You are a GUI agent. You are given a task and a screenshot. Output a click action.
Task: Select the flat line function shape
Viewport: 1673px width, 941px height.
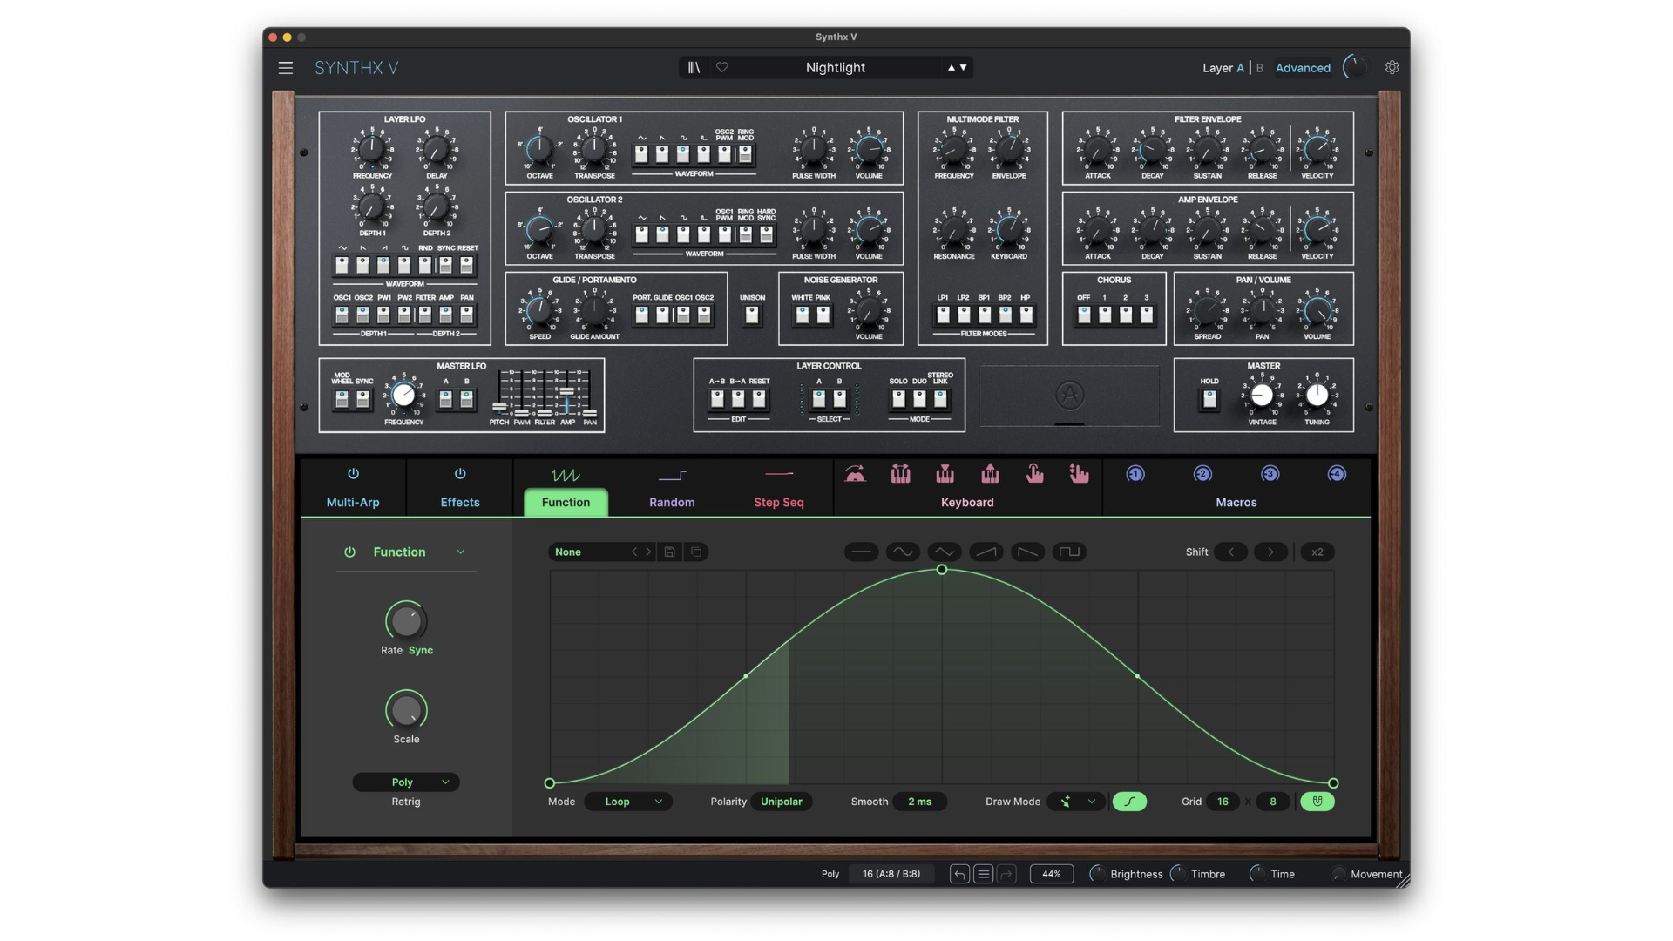862,552
